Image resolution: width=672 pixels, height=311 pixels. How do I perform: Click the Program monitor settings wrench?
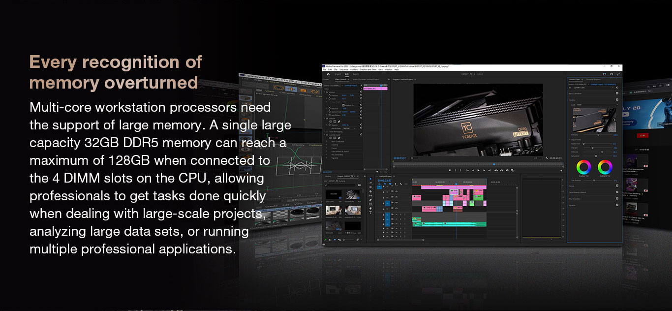(547, 158)
